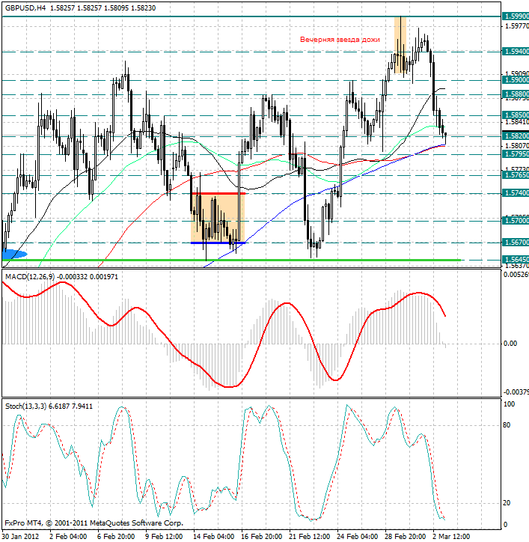The width and height of the screenshot is (529, 542).
Task: Click the 24 Feb 04:00 time label
Action: click(x=358, y=537)
